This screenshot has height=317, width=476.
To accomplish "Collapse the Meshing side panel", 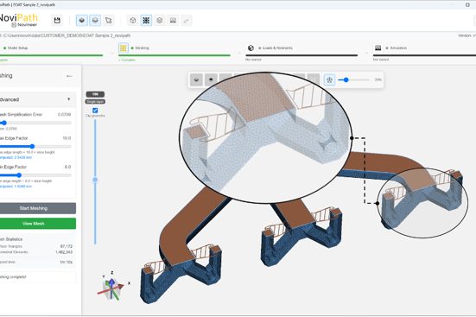I will tap(69, 76).
